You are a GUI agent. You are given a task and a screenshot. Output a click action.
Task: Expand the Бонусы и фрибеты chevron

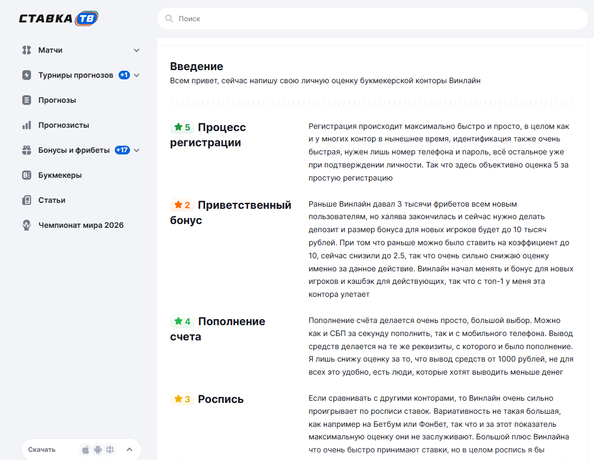137,150
